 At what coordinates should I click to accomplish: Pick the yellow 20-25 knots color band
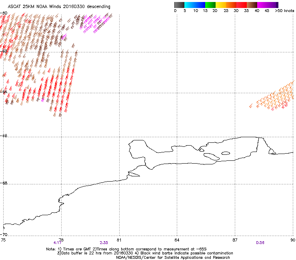[x=221, y=5]
